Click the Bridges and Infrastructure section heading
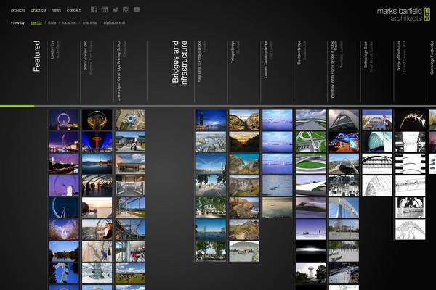Viewport: 436px width, 290px height. point(179,64)
